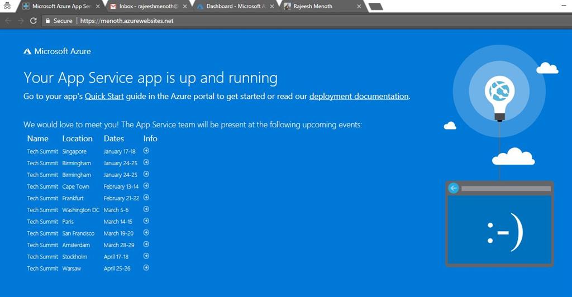Switch to the Dashboard Microsoft Azure tab
The width and height of the screenshot is (572, 297).
235,6
